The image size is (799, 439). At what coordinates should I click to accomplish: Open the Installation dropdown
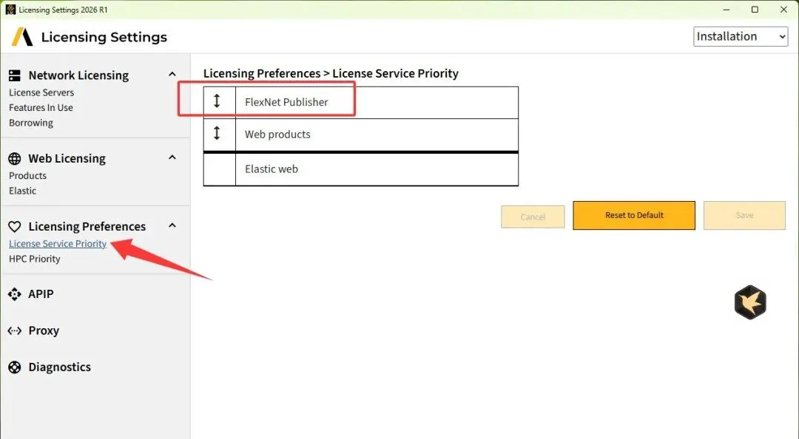click(x=741, y=37)
